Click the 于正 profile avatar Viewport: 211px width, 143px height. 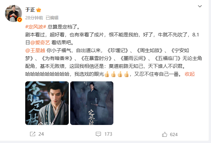(13, 13)
